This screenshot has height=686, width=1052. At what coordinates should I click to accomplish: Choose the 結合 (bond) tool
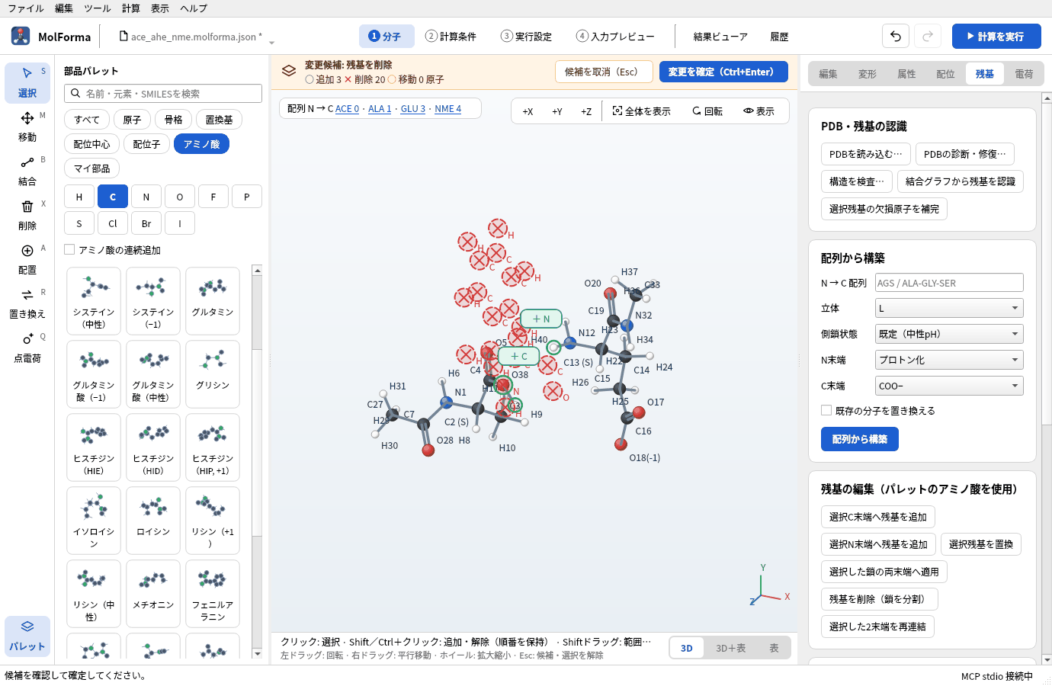(27, 171)
